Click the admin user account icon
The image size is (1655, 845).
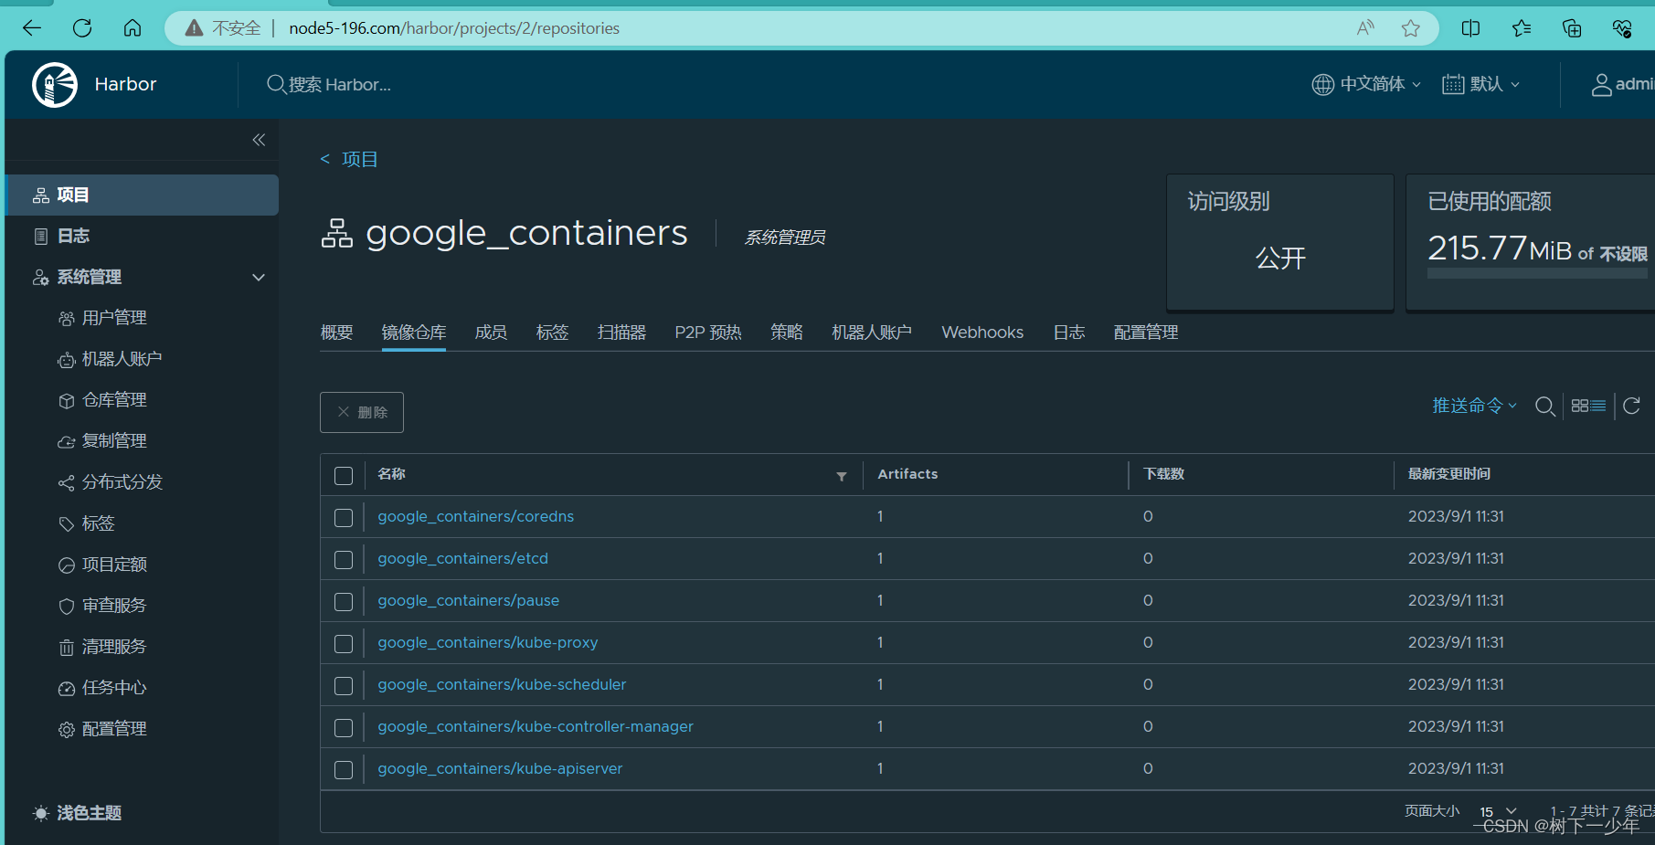(x=1601, y=85)
